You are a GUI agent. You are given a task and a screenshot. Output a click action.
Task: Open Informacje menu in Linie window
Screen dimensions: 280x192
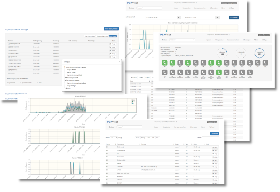point(194,127)
